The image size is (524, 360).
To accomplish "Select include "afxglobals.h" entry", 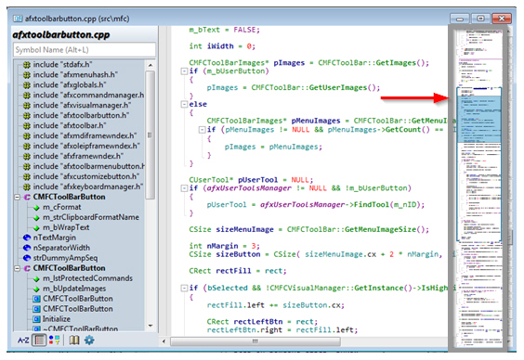I will coord(70,85).
